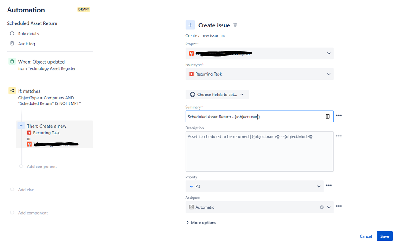This screenshot has width=402, height=248.
Task: Click the Automatic assignee avatar icon
Action: tap(191, 207)
